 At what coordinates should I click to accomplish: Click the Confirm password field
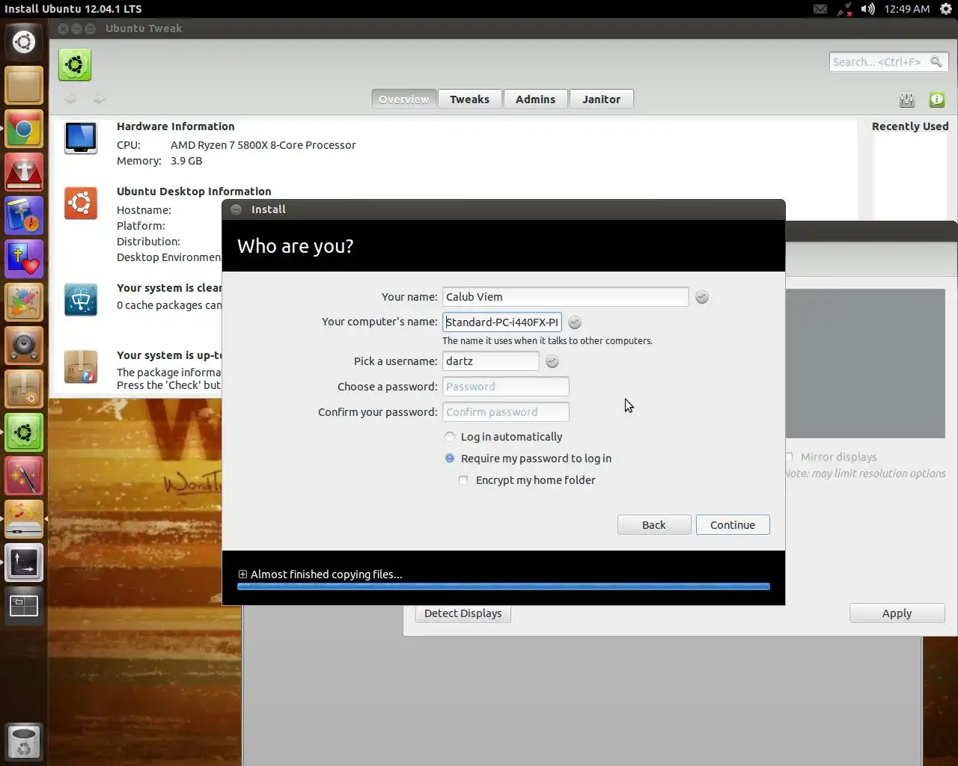505,412
